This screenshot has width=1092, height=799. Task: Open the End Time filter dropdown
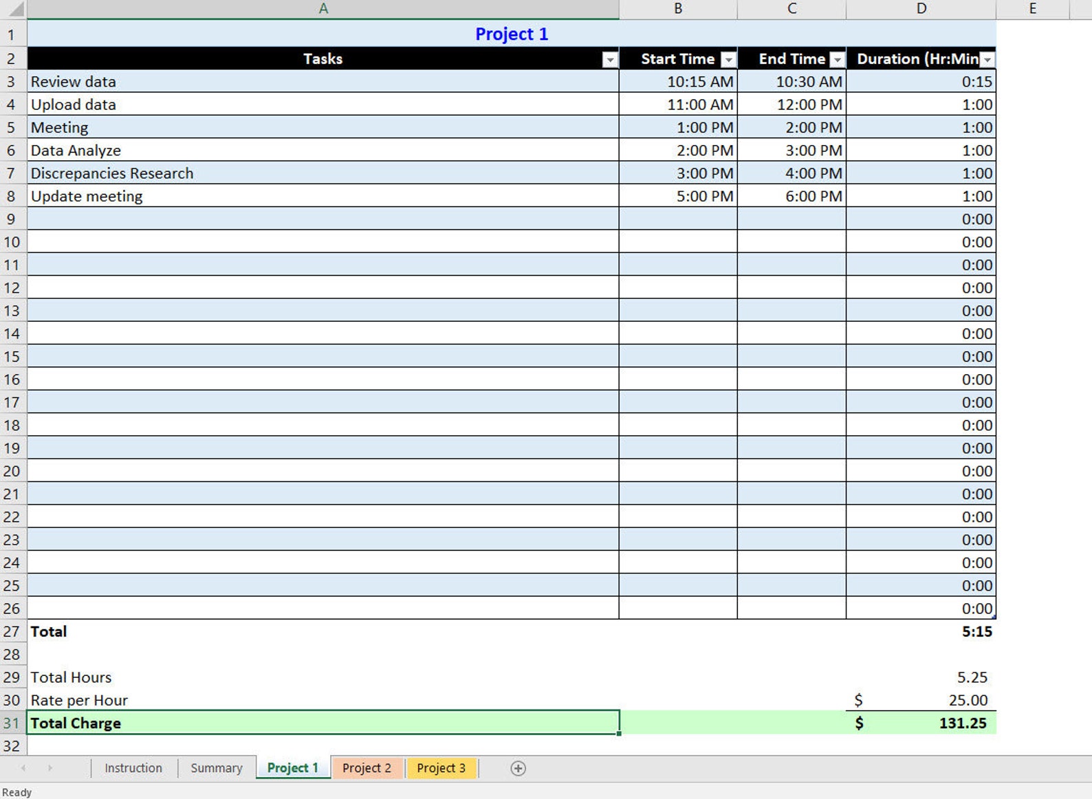click(837, 60)
